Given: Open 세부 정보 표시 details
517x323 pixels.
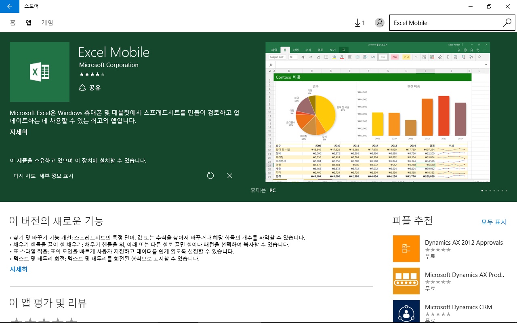Looking at the screenshot, I should pos(57,176).
